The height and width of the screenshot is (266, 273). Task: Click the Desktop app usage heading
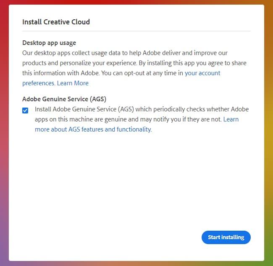click(49, 43)
